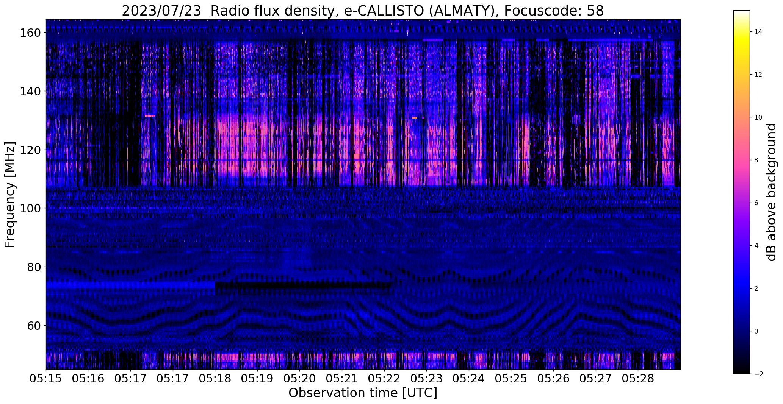Click the 140 frequency tick label
The width and height of the screenshot is (783, 404).
[x=30, y=92]
